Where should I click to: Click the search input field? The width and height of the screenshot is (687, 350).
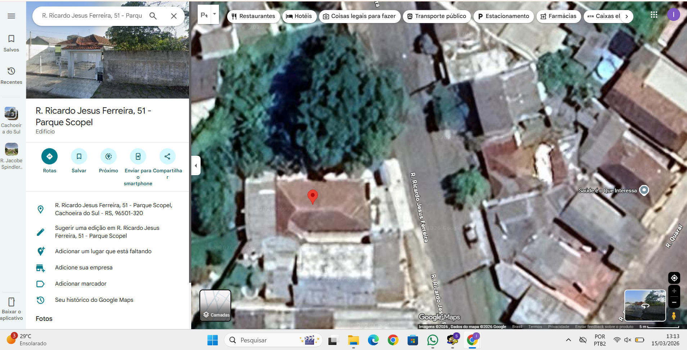pos(92,16)
